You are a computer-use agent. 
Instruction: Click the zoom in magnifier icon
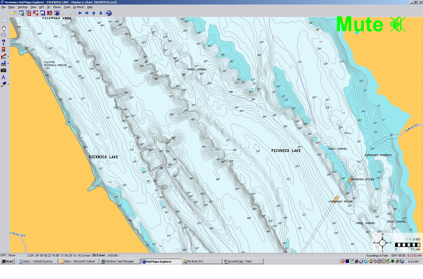click(x=72, y=13)
